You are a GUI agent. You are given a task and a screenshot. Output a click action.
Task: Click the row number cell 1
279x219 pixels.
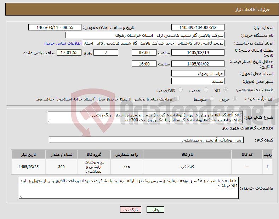(x=268, y=167)
